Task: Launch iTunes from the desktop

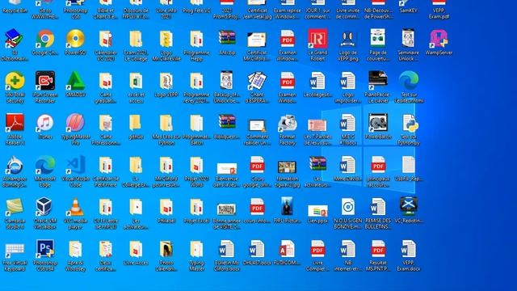Action: tap(45, 123)
